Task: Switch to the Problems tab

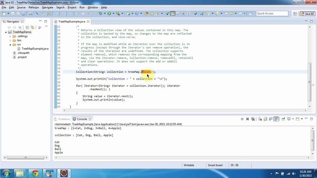Action: (x=62, y=119)
